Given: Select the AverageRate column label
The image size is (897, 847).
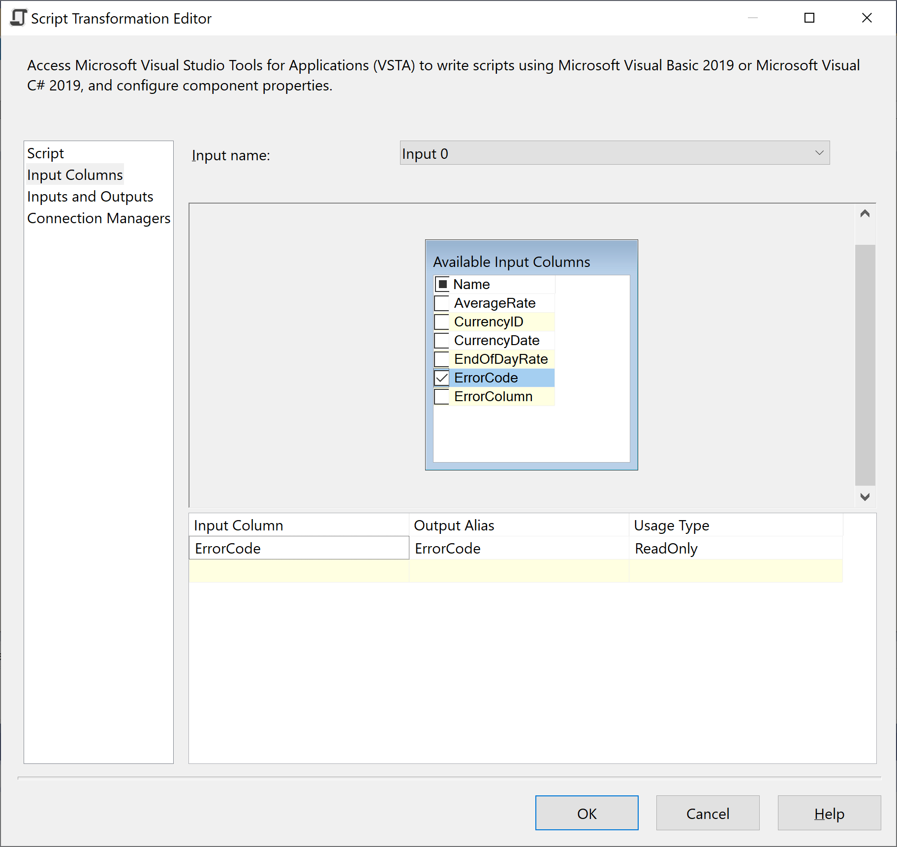Looking at the screenshot, I should point(495,303).
